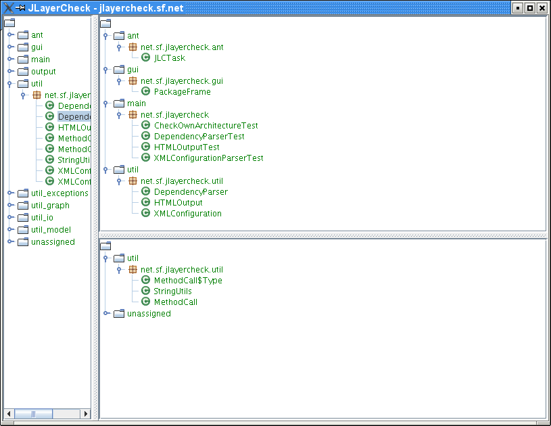Select the util_graph label in left tree
Screen dimensions: 551x426
tap(50, 206)
